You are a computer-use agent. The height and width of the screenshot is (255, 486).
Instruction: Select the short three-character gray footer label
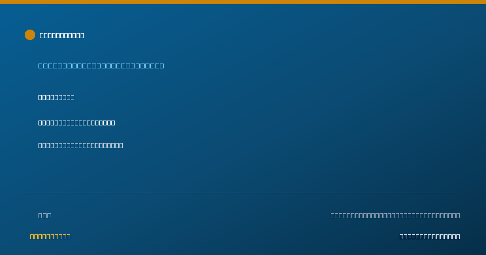45,215
